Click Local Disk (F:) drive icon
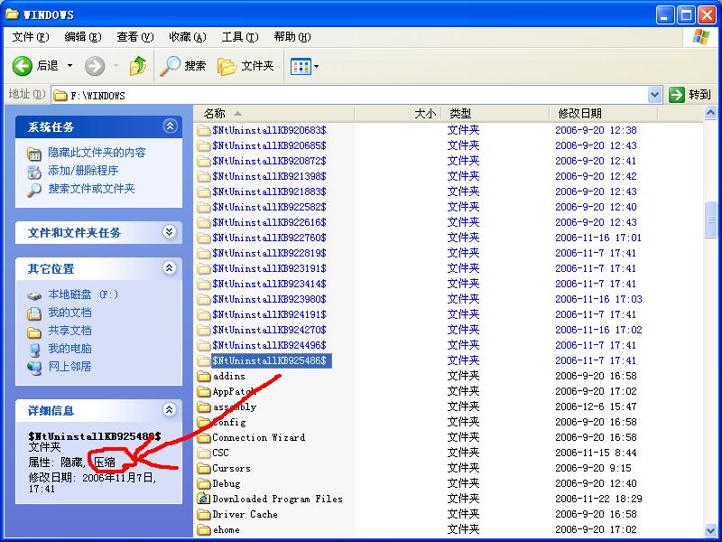The image size is (722, 542). click(x=34, y=295)
